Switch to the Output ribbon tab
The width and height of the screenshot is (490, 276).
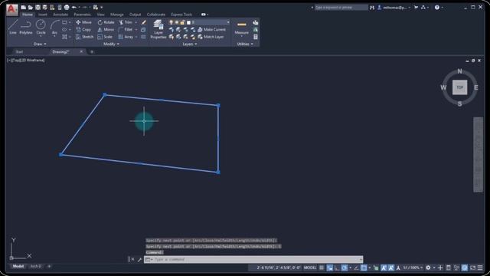click(135, 15)
